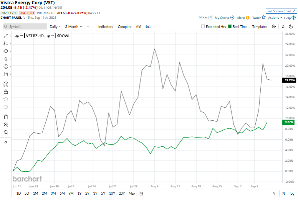Collapse the header with double up arrows
This screenshot has height=200, width=298.
coord(283,26)
